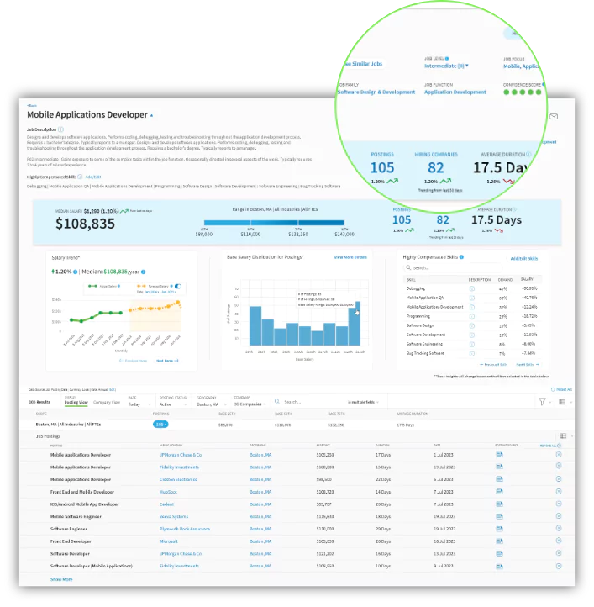Click the email envelope icon
Viewport: 594px width, 607px height.
554,117
